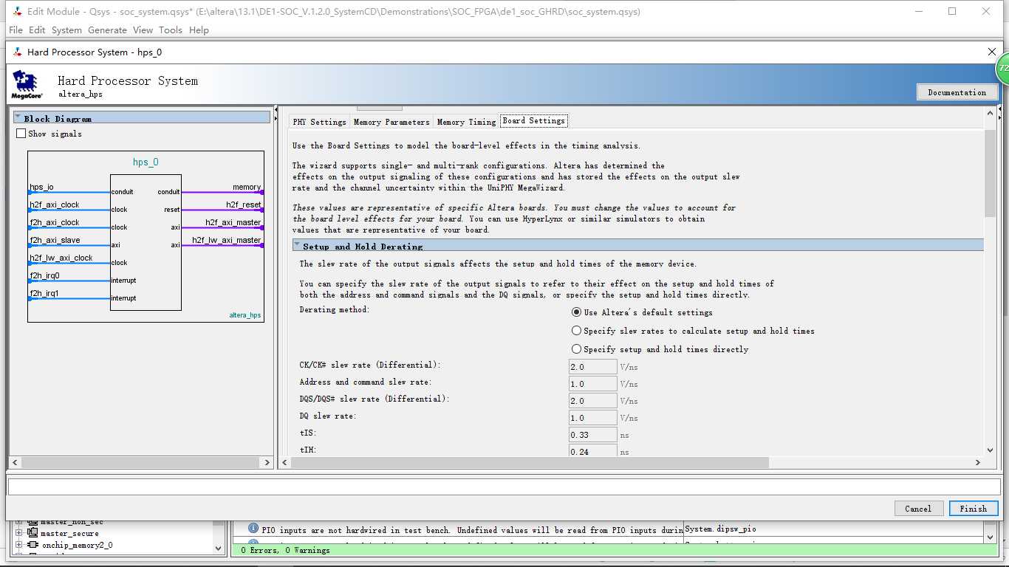Click the block diagram horizontal scrollbar right arrow
Screen dimensions: 1009x567
click(x=267, y=462)
